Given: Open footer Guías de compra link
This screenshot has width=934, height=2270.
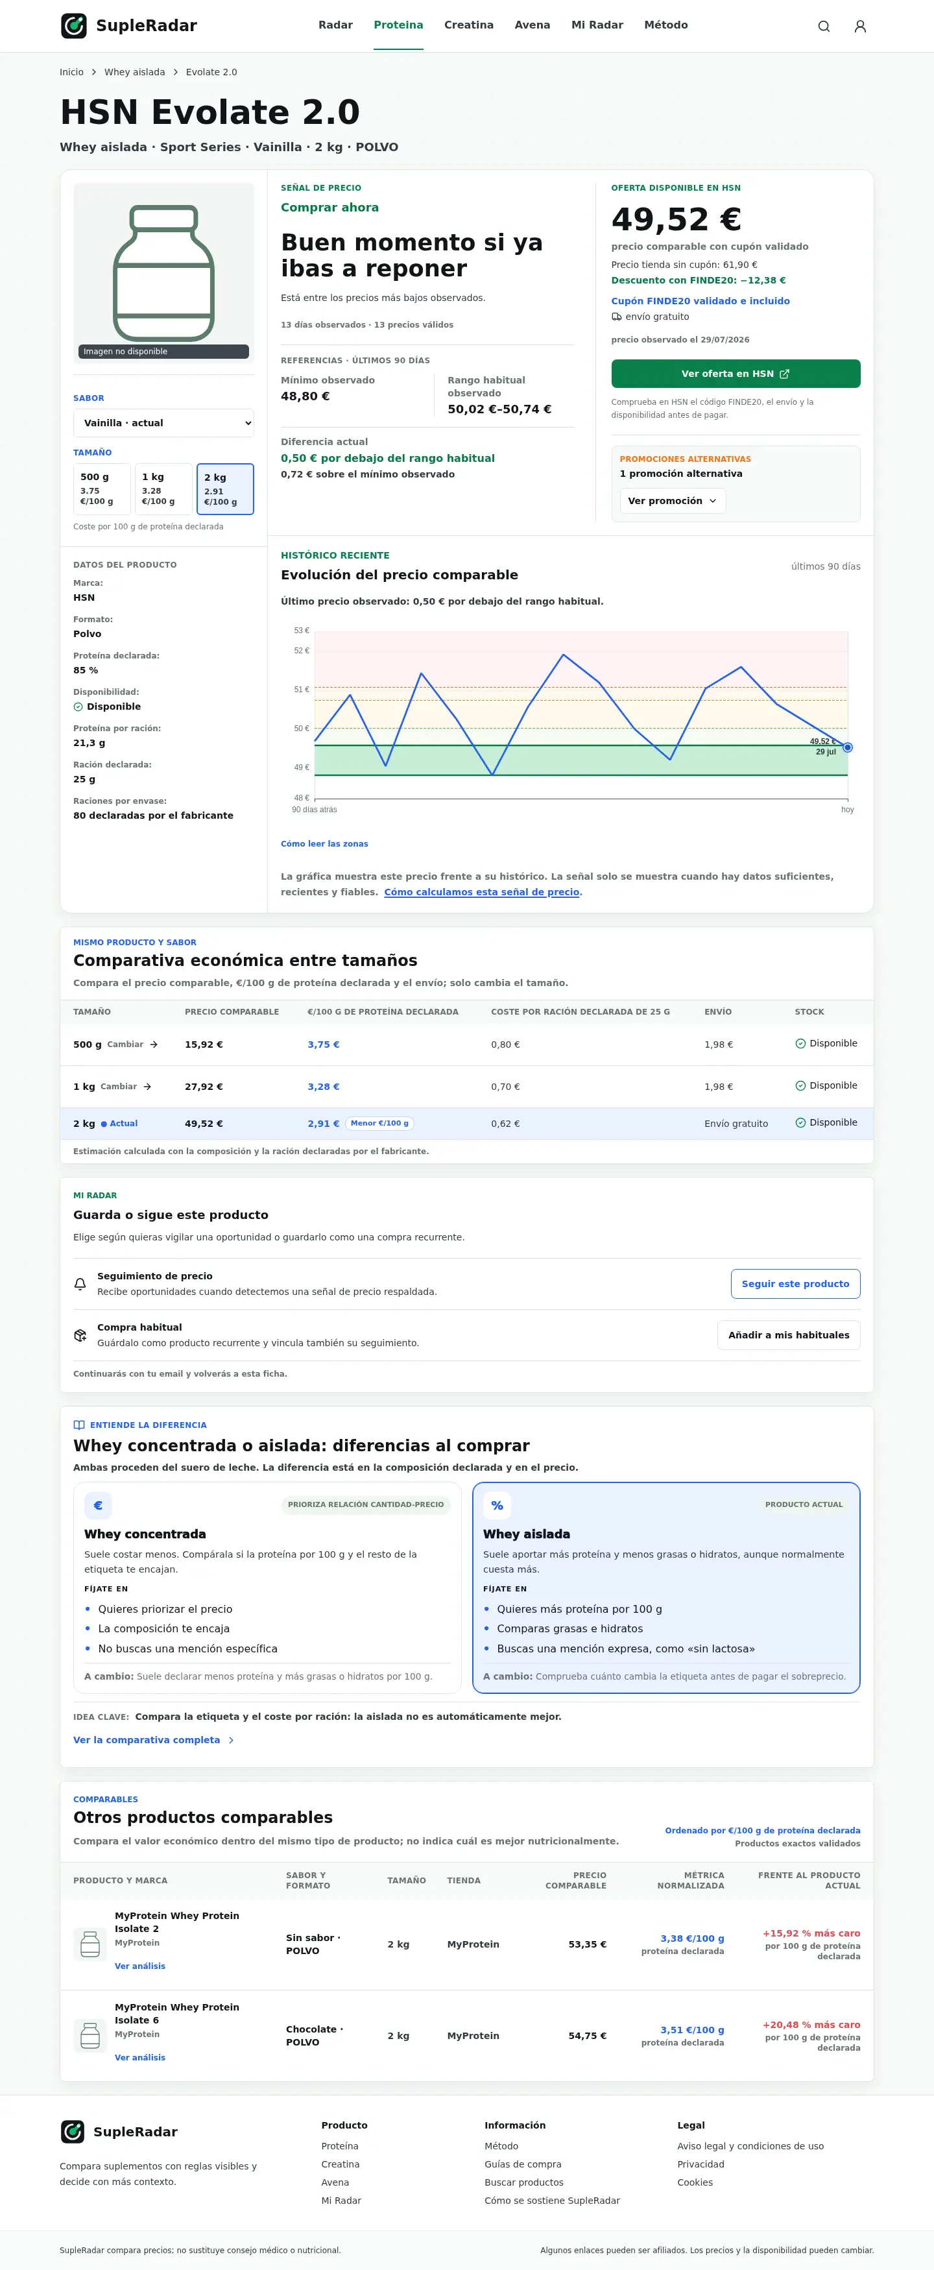Looking at the screenshot, I should coord(523,2164).
